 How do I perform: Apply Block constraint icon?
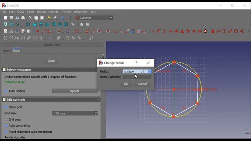206,31
